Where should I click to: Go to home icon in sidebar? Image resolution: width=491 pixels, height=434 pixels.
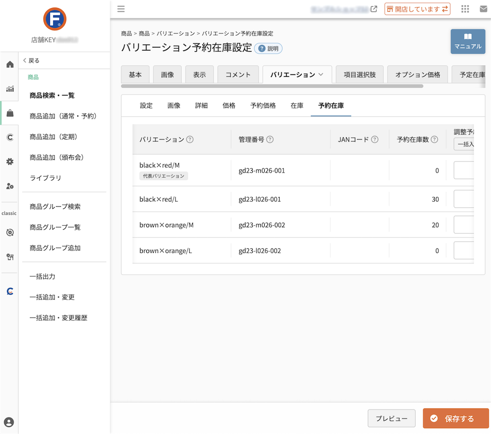(10, 65)
